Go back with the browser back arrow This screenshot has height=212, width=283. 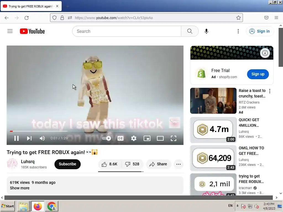(x=7, y=18)
